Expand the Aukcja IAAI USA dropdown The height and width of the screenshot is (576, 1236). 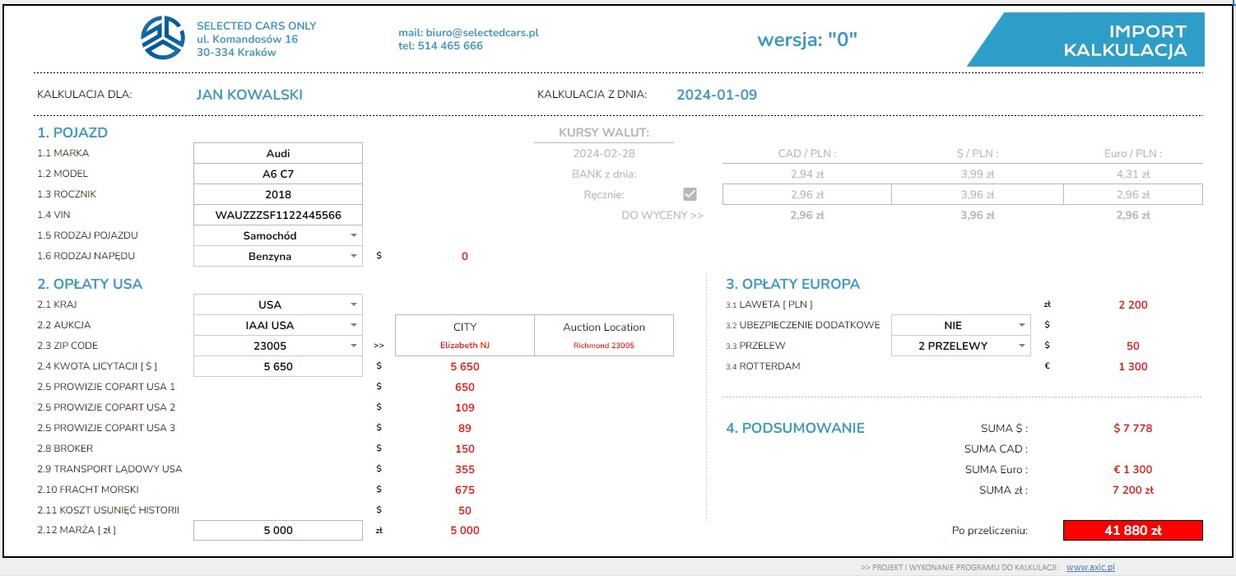point(353,325)
